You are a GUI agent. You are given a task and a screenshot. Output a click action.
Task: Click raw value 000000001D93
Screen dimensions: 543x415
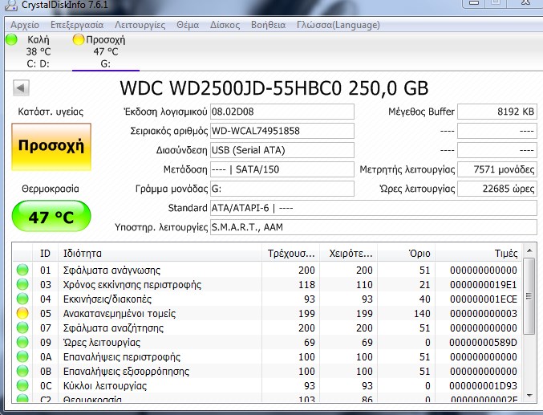(484, 385)
